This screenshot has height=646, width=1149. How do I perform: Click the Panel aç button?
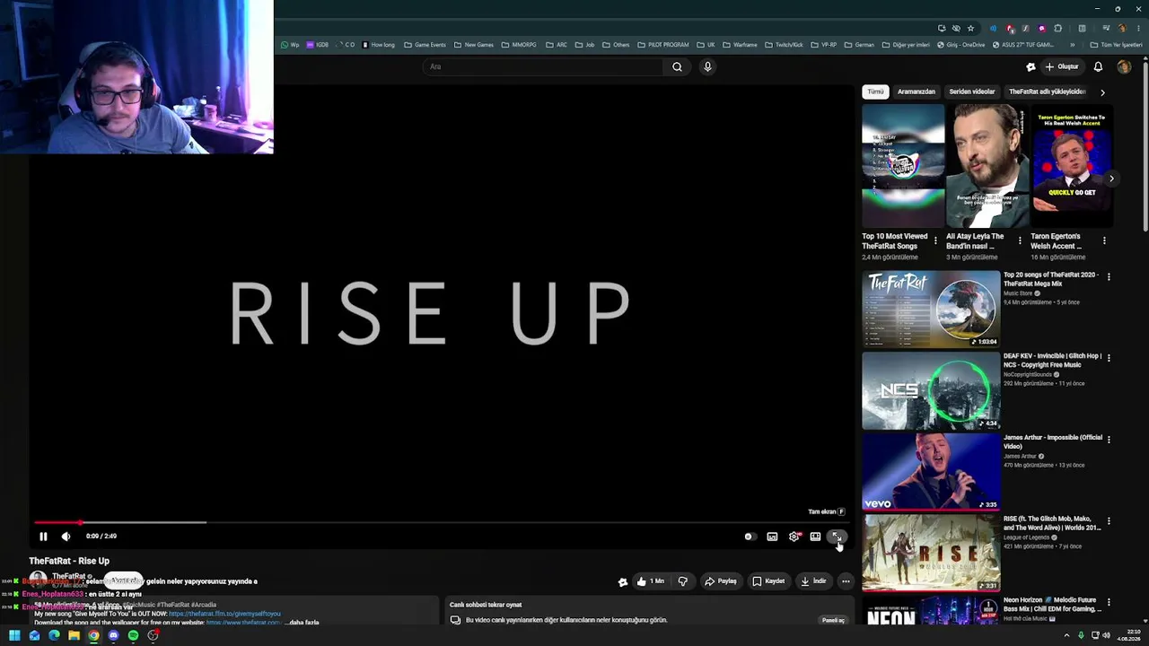click(x=833, y=620)
